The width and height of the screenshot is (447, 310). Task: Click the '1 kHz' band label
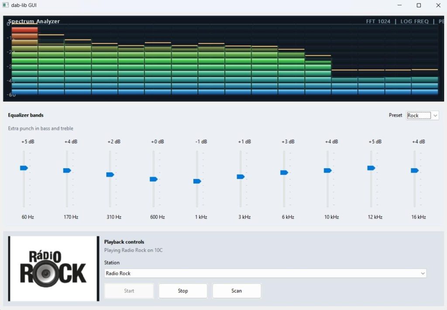[x=201, y=217]
